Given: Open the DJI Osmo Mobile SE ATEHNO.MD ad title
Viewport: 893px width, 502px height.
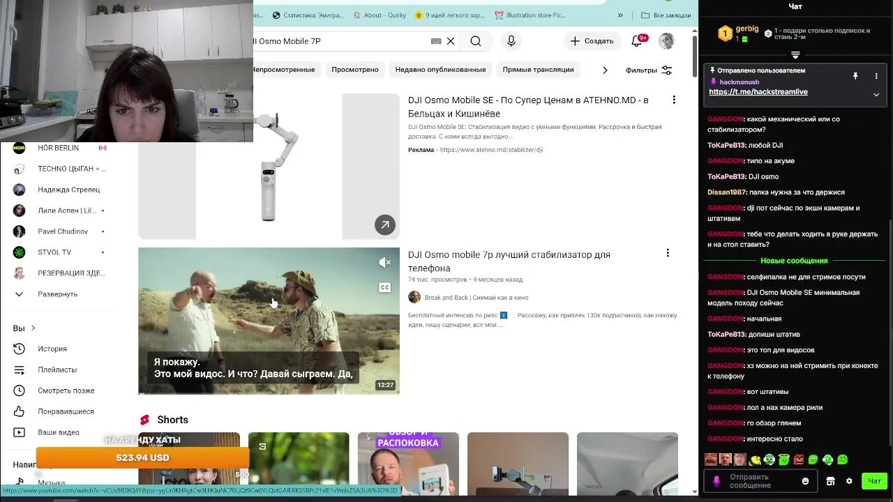Looking at the screenshot, I should coord(528,107).
